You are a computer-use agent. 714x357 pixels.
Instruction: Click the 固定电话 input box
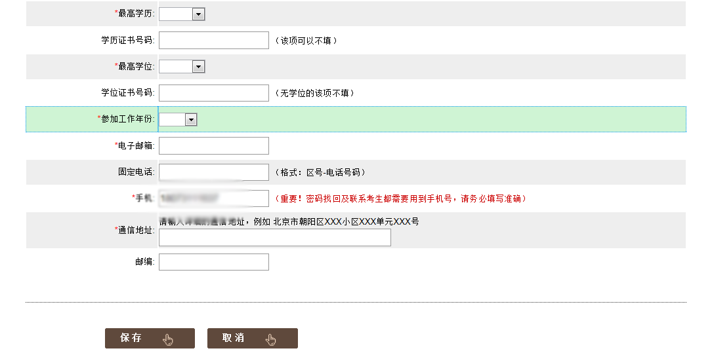click(x=214, y=172)
